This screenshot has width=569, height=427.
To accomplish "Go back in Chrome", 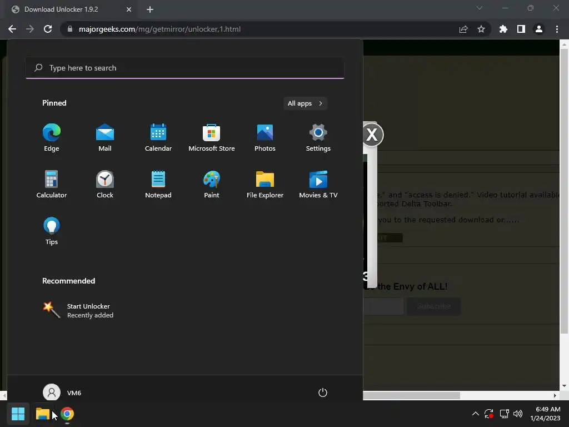I will coord(12,29).
